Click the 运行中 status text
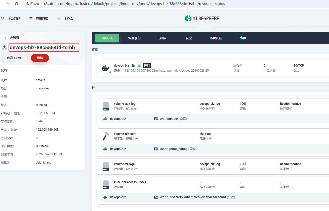This screenshot has width=329, height=211. [238, 66]
